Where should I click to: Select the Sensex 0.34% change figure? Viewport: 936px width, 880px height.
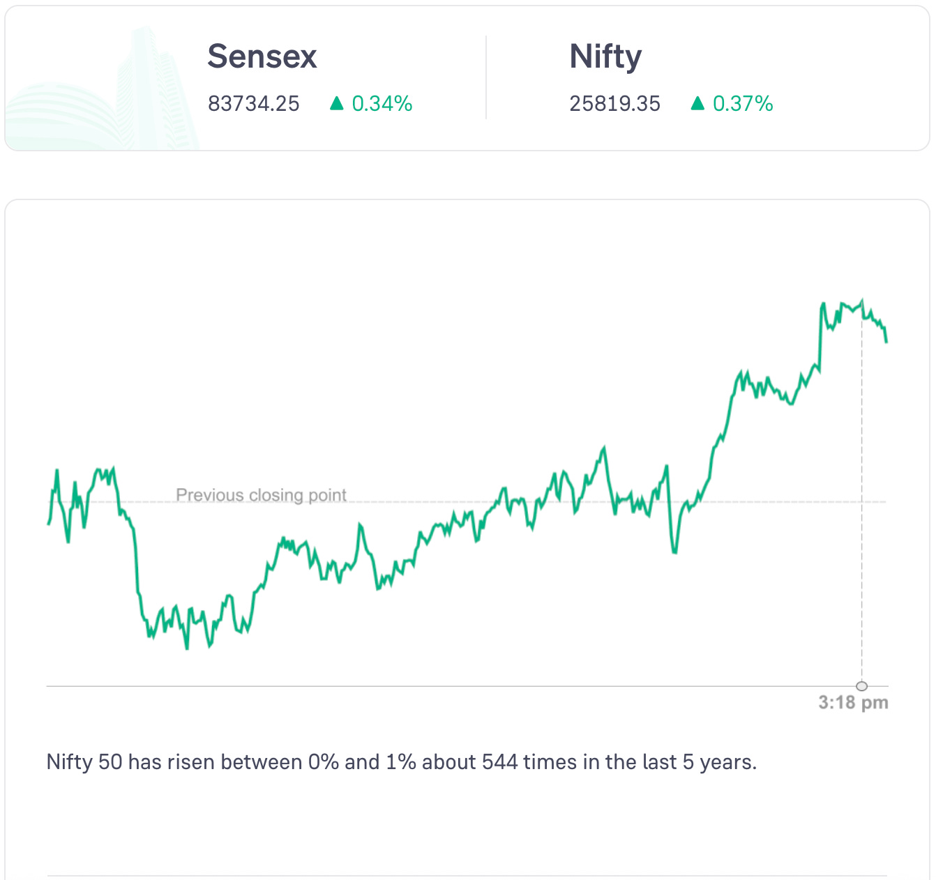tap(382, 104)
